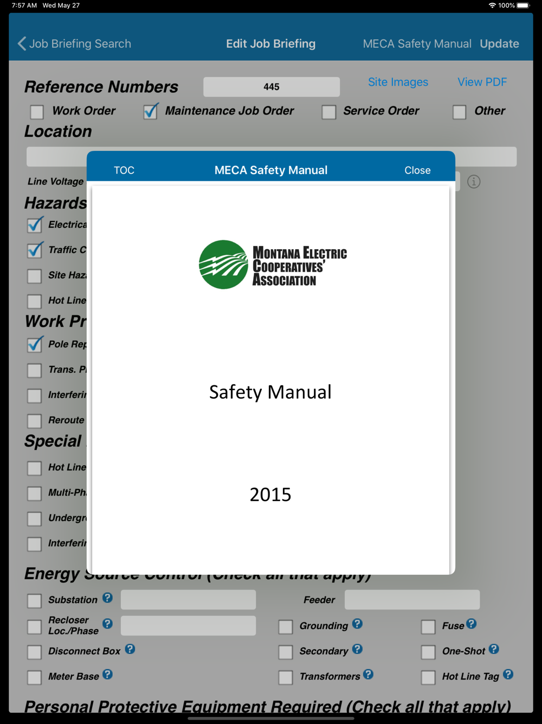Viewport: 542px width, 724px height.
Task: Open Site Images link
Action: [x=398, y=82]
